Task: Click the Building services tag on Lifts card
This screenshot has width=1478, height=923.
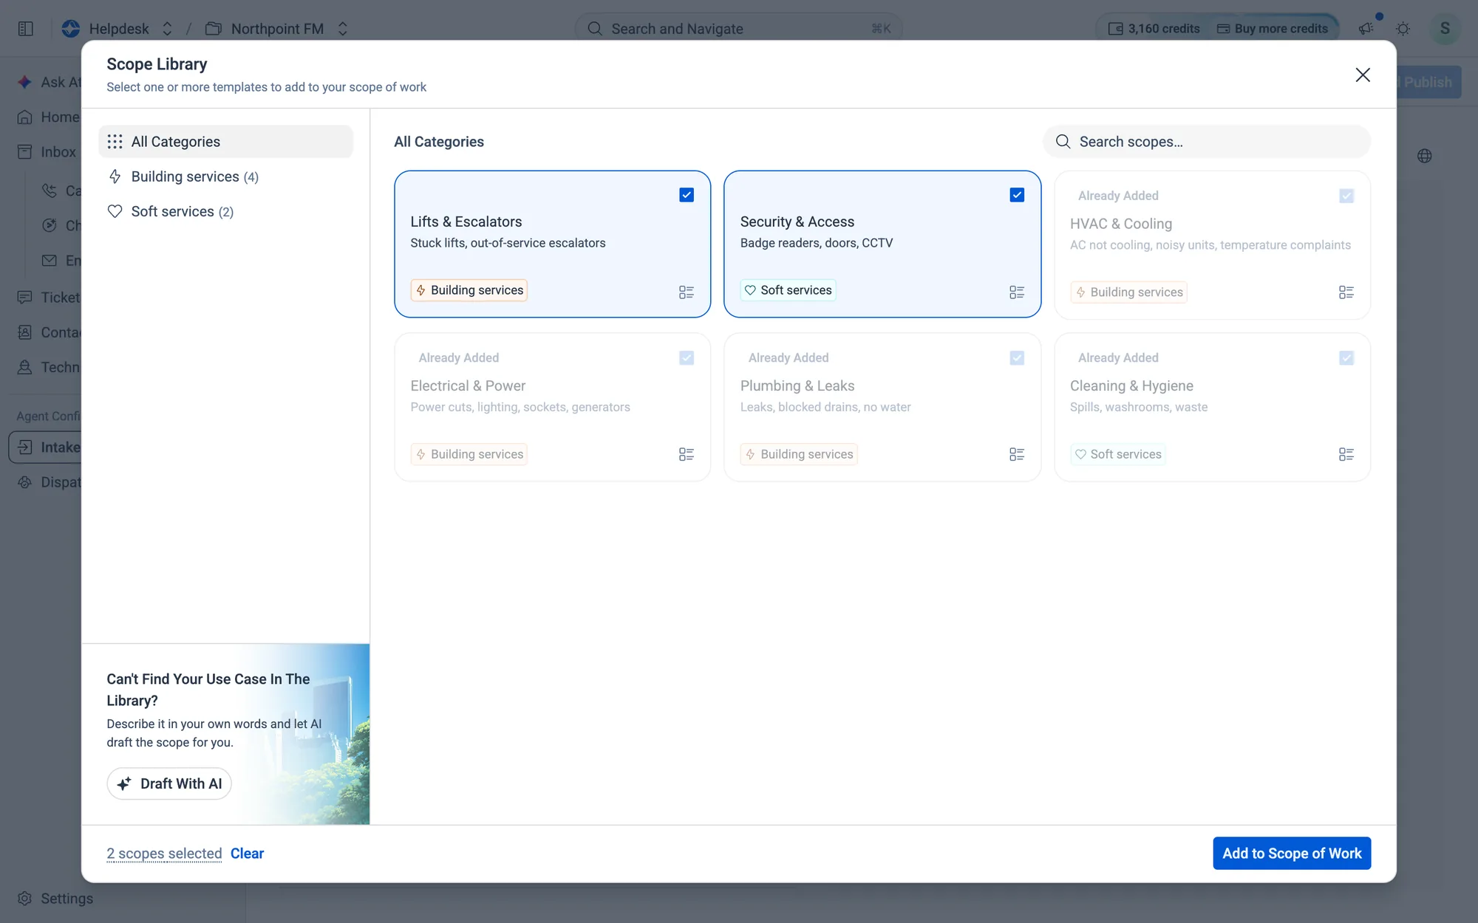Action: point(469,290)
